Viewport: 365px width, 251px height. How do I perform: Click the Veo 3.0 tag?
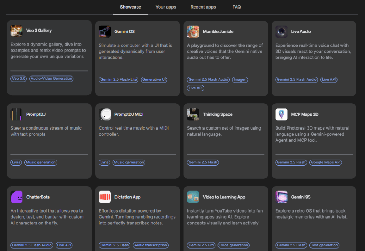pos(19,79)
